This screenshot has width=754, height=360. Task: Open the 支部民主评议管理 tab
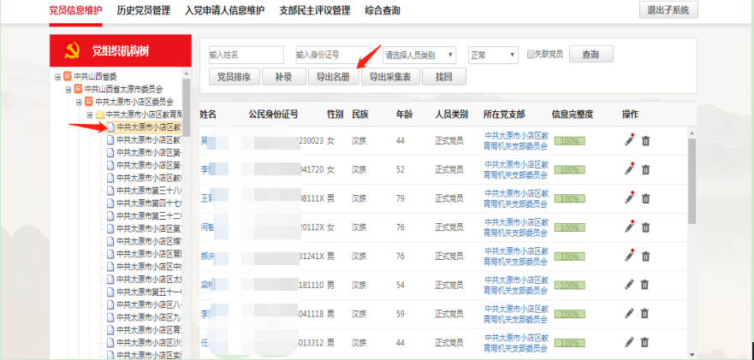(315, 11)
